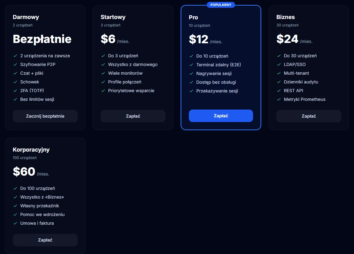Click Zapłać in the Biznes plan
The width and height of the screenshot is (354, 254).
click(x=309, y=116)
